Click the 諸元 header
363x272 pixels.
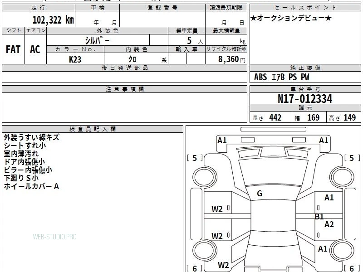click(305, 108)
